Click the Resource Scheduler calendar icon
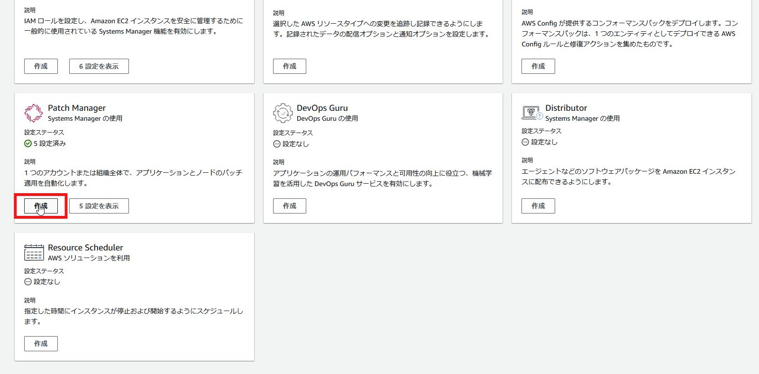The height and width of the screenshot is (374, 759). 34,252
